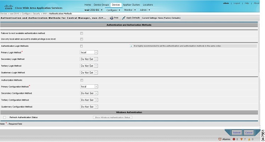The image size is (265, 142).
Task: Open the About link
Action: (256, 3)
